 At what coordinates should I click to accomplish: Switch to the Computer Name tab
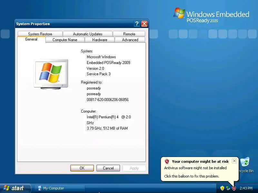click(x=65, y=40)
